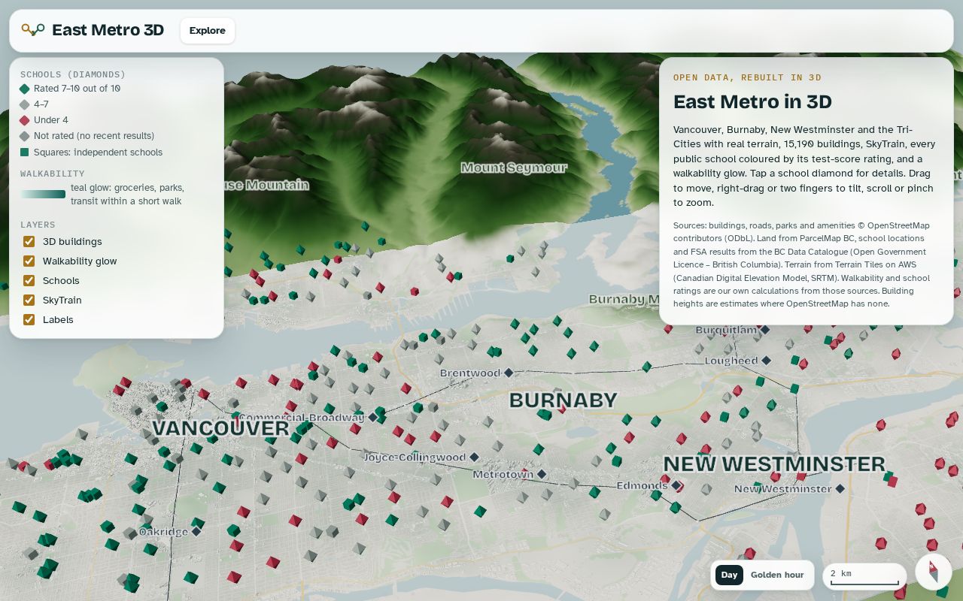Click the Not rated grey diamond legend icon

pyautogui.click(x=25, y=136)
